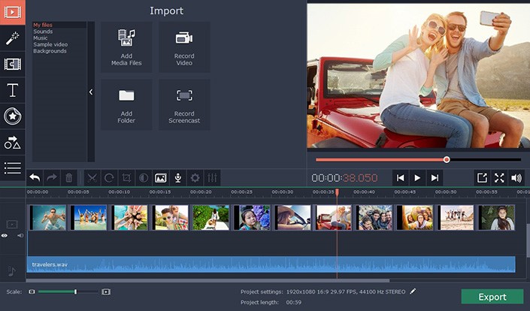Open the More tools list icon

[12, 168]
